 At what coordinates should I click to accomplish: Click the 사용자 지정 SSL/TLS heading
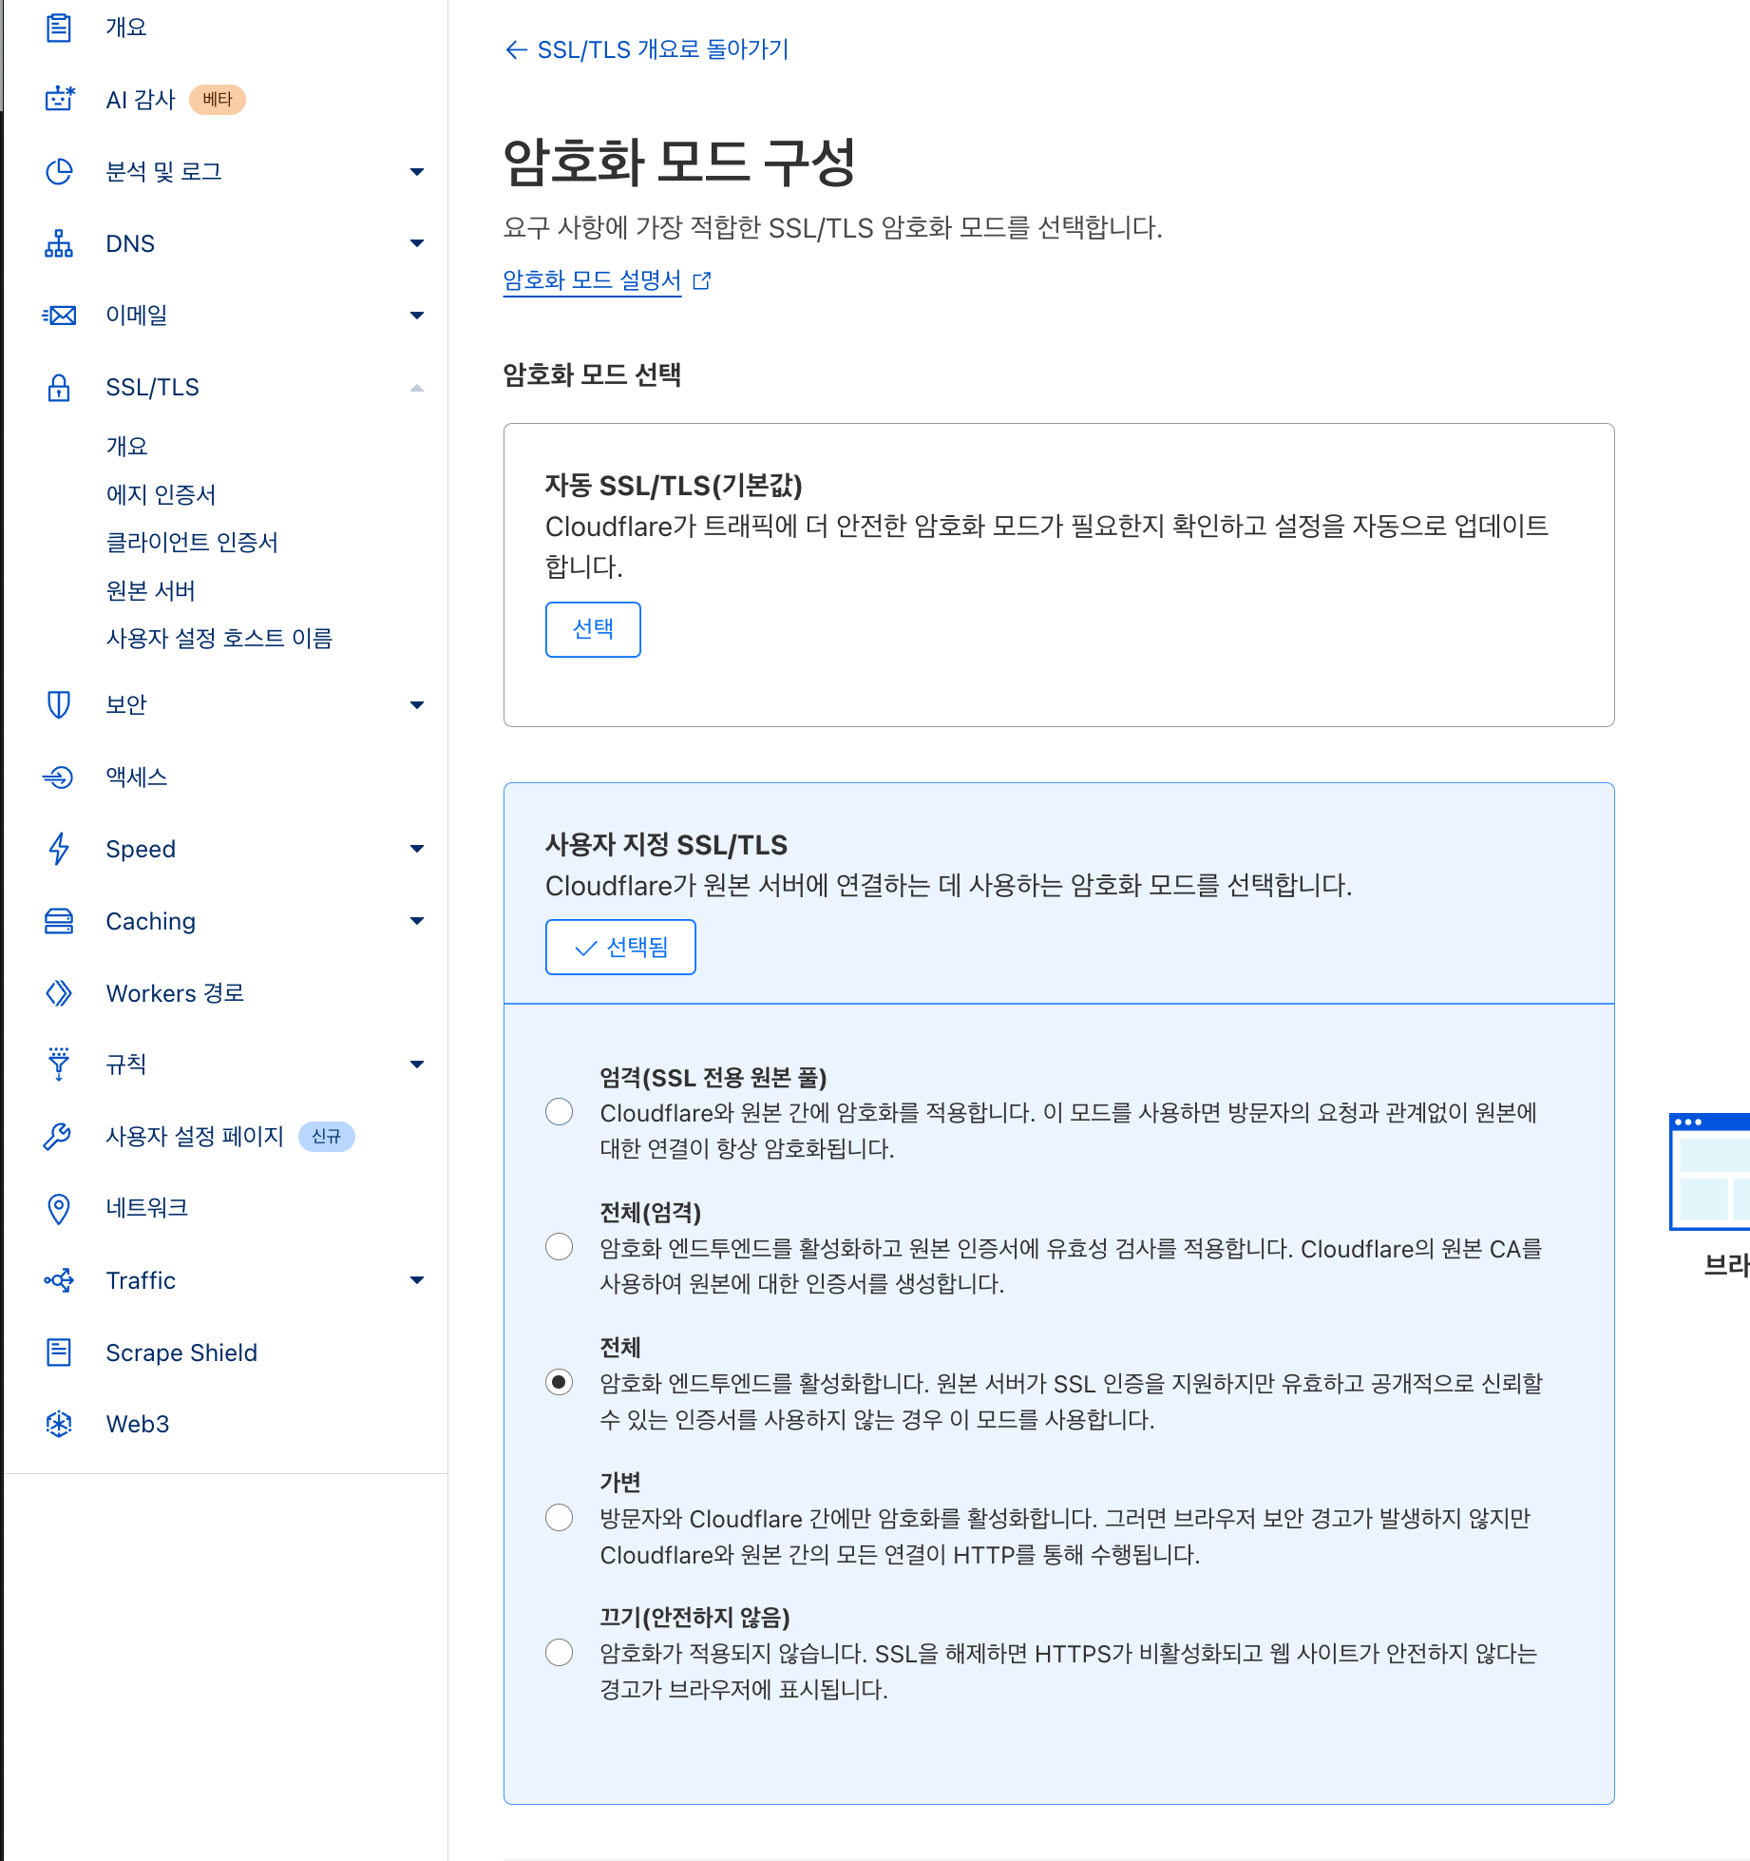coord(666,845)
